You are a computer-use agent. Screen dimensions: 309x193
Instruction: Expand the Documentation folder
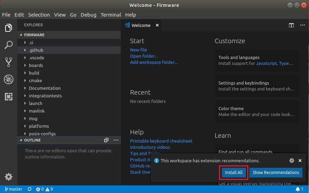click(x=44, y=88)
